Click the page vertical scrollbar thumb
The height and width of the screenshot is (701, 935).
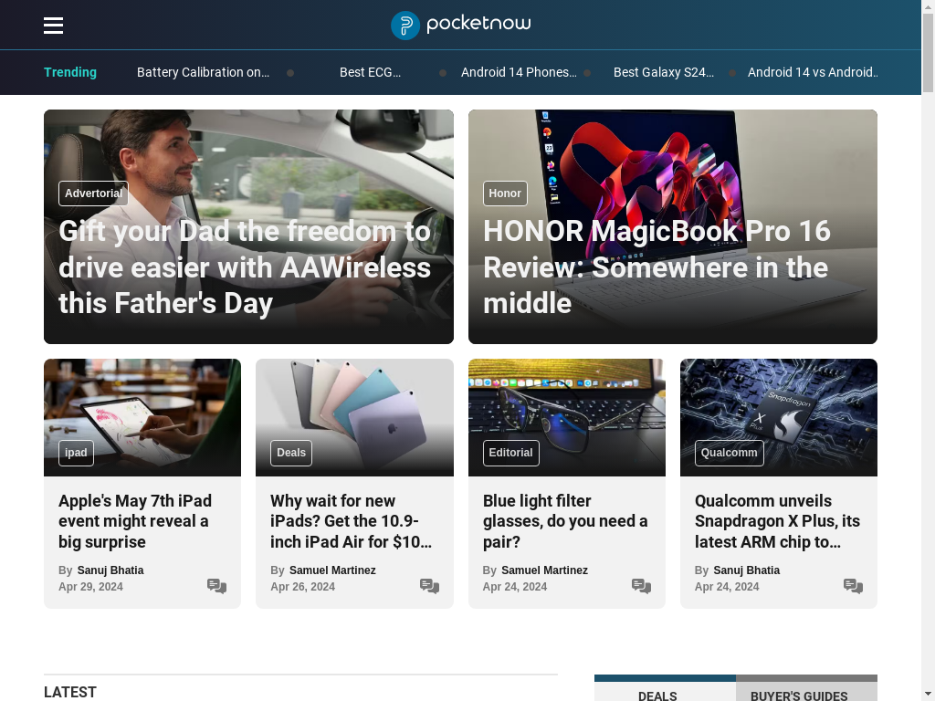tap(928, 52)
